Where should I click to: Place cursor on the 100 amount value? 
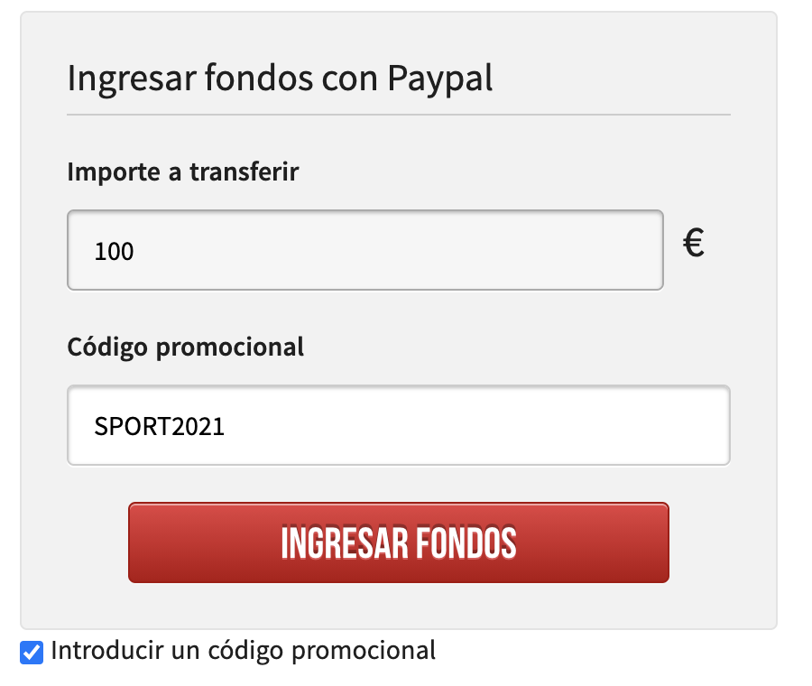click(x=114, y=251)
